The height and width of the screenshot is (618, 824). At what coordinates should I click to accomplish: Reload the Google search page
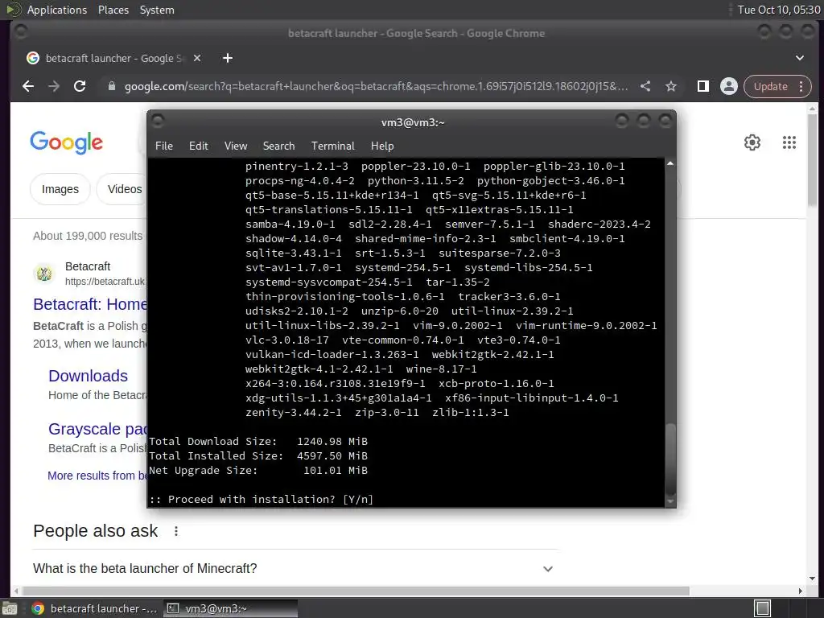tap(80, 86)
